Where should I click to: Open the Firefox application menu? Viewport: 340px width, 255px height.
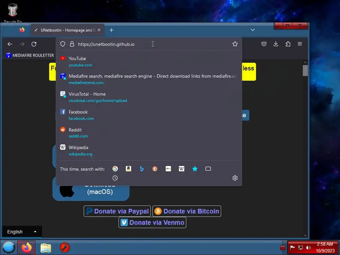coord(300,44)
